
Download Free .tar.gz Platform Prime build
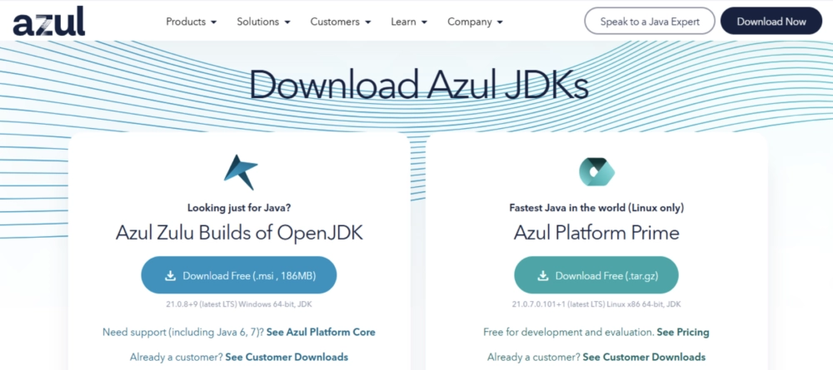pyautogui.click(x=596, y=275)
